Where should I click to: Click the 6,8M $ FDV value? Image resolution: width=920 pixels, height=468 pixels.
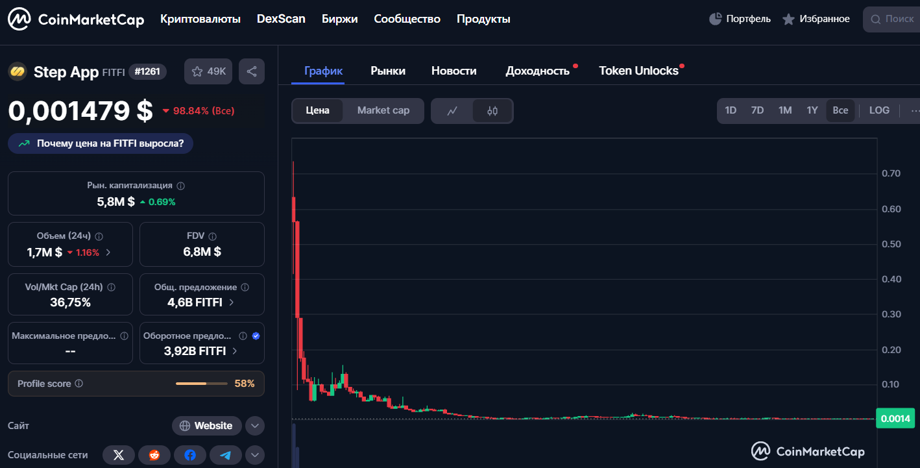point(202,252)
